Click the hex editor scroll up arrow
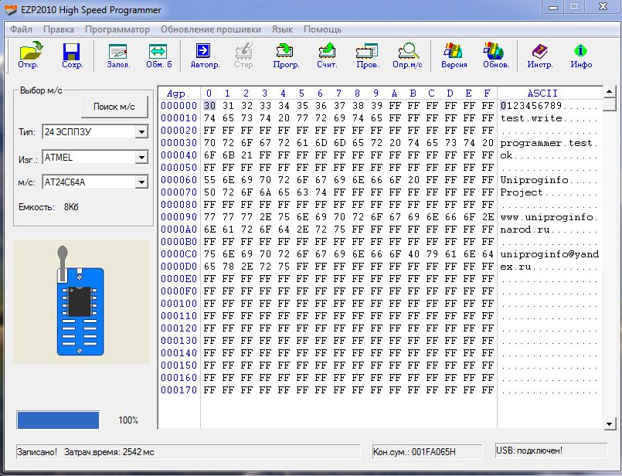 point(610,92)
